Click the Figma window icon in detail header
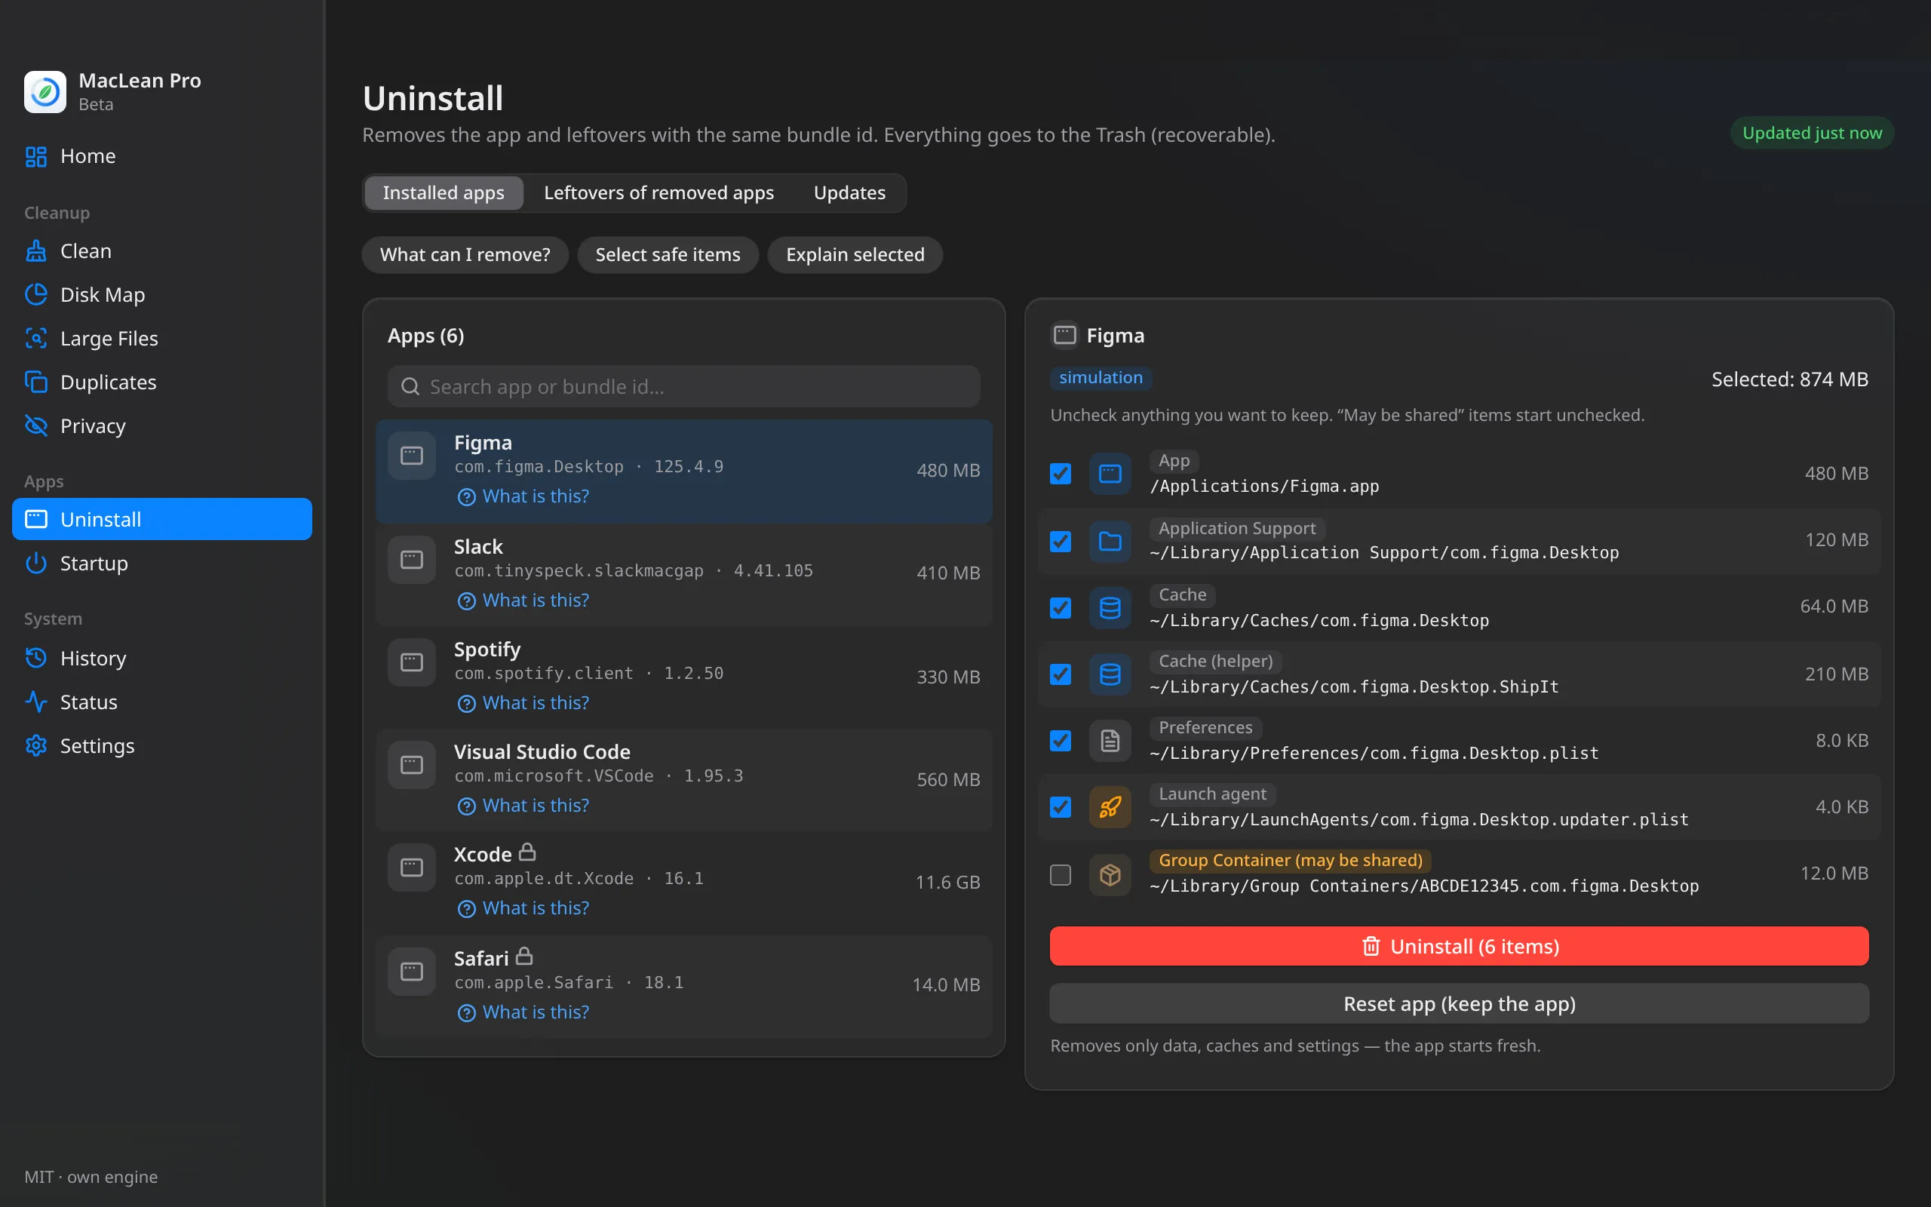Image resolution: width=1931 pixels, height=1207 pixels. [x=1064, y=335]
